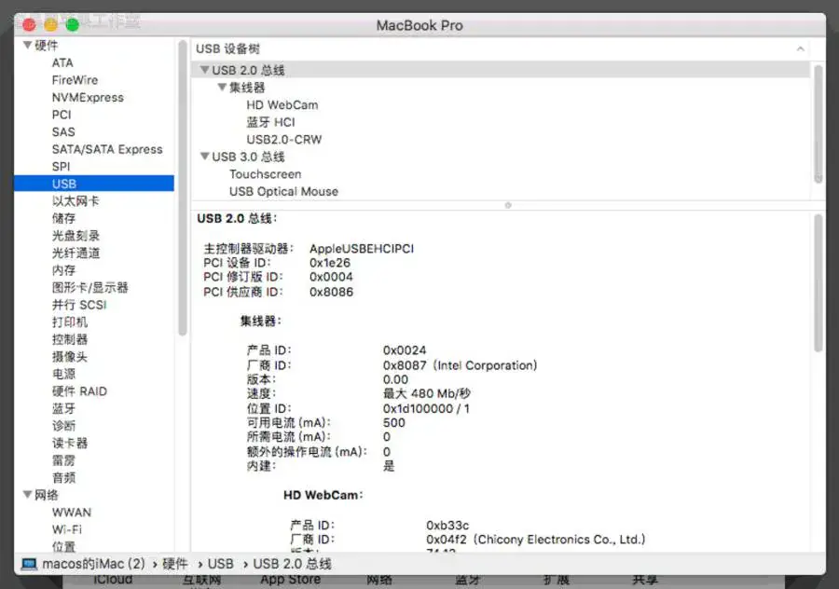Click the sidebar vertical scrollbar
Screen dimensions: 839x589
[183, 187]
